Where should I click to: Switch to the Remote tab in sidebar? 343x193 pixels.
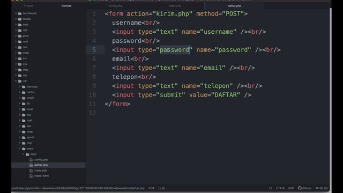coord(66,6)
